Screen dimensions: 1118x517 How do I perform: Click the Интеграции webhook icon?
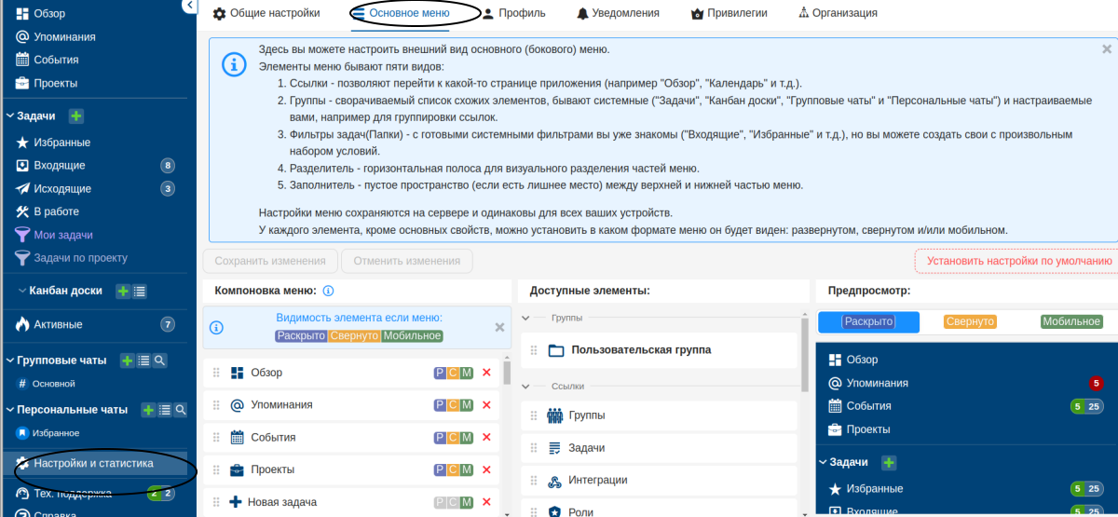point(554,481)
